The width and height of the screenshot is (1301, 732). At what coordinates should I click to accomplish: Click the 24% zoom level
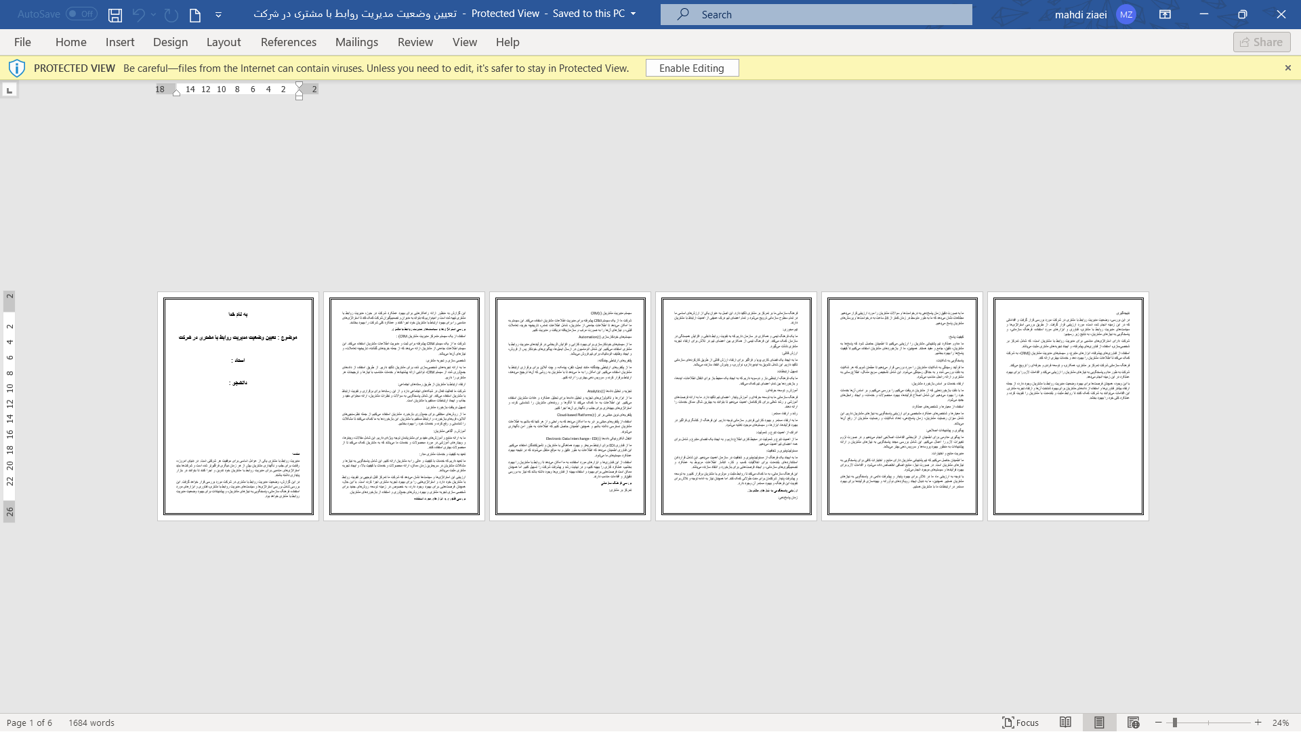[1281, 723]
